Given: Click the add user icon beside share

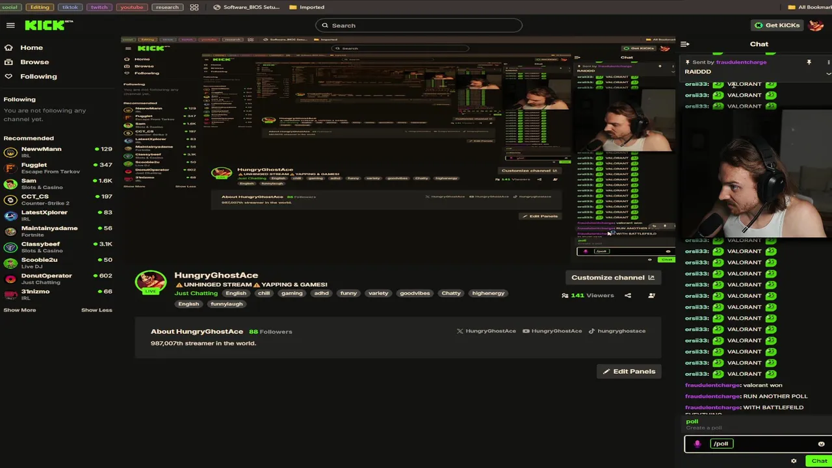Looking at the screenshot, I should coord(651,296).
